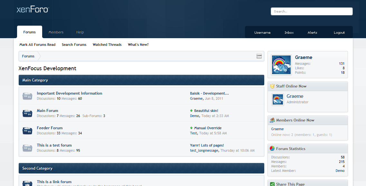Click the green status icon beside Beautiful skin!
366x186 pixels.
(x=191, y=110)
